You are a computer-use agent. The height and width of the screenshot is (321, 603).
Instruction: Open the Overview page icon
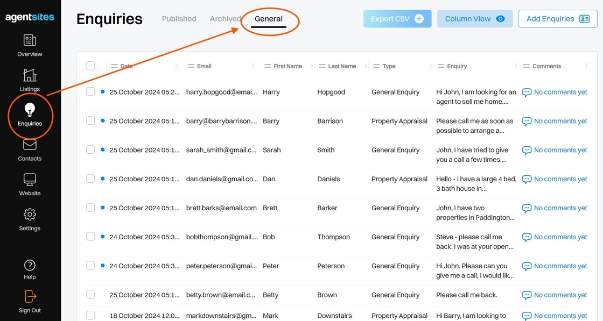30,41
